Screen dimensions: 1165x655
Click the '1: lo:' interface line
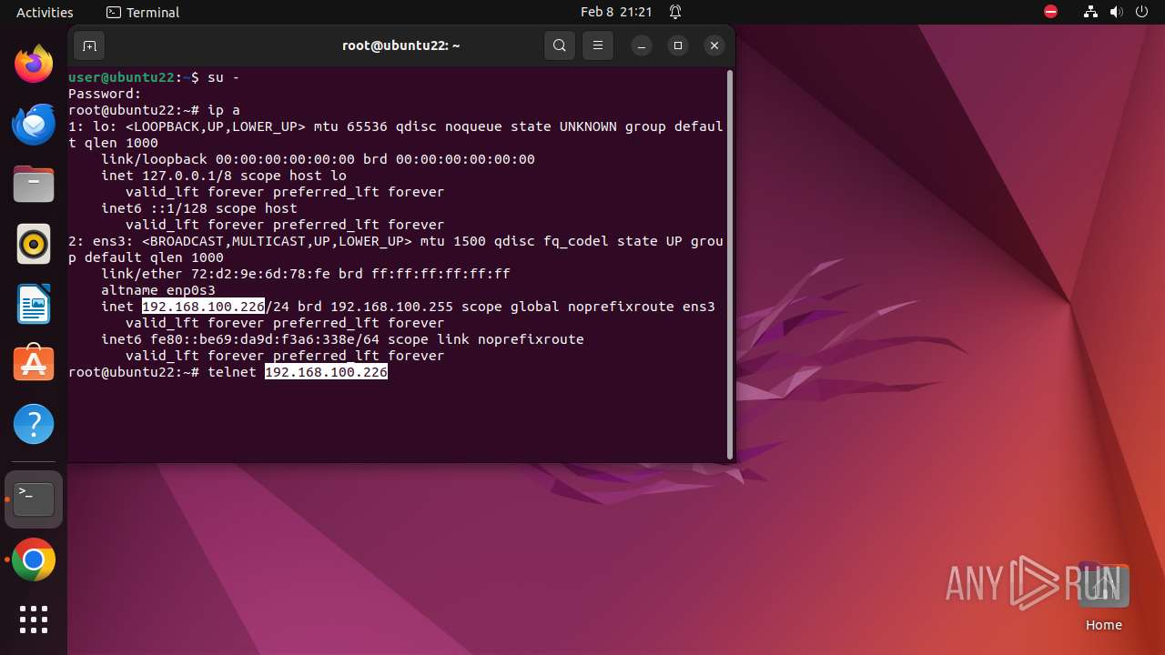pos(396,135)
